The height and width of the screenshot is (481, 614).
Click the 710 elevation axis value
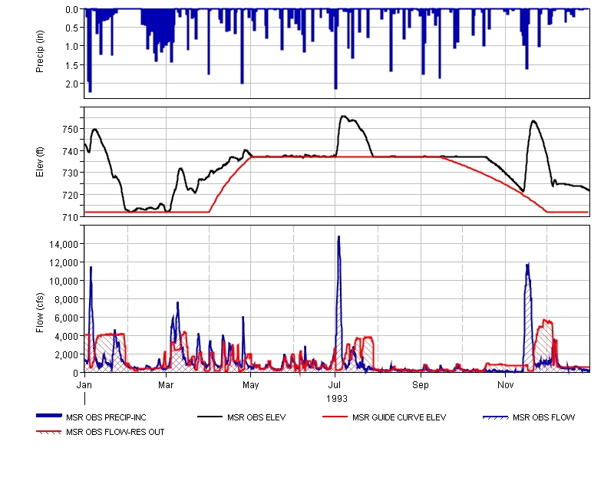(71, 217)
